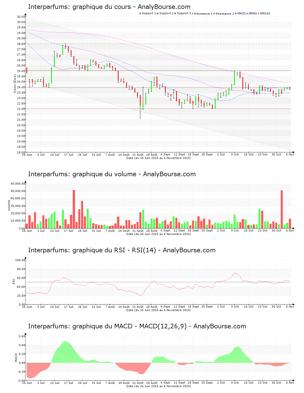Click the 18.00 value on price axis
304x393 pixels.
[21, 152]
